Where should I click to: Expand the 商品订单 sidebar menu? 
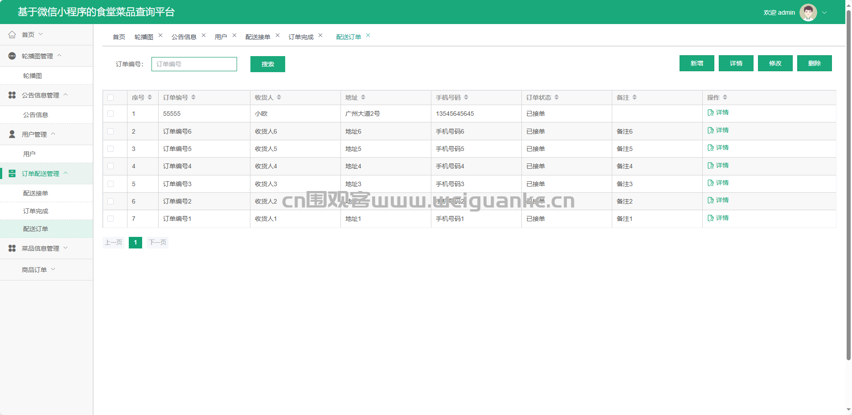[38, 270]
